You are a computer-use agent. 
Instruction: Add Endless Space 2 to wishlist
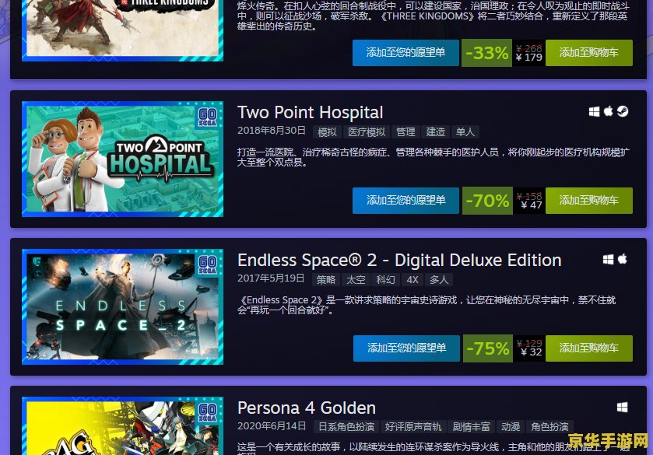[406, 348]
